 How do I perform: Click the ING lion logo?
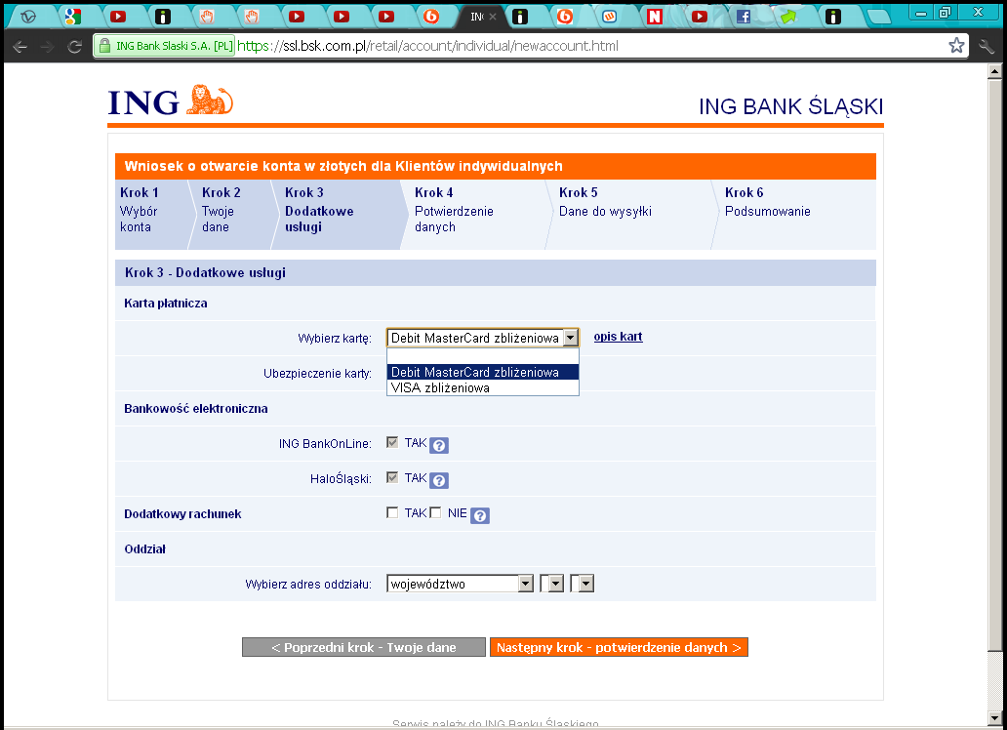tap(210, 101)
